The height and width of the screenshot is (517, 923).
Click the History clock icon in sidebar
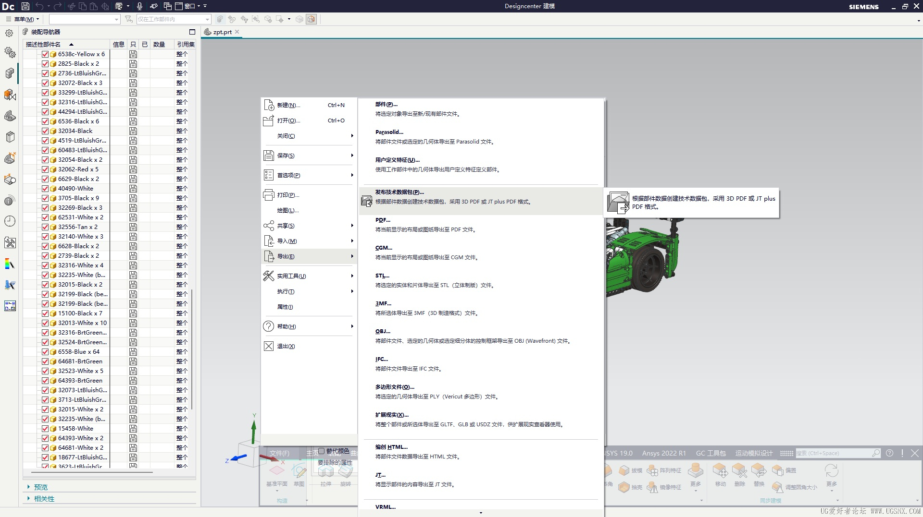(x=10, y=221)
